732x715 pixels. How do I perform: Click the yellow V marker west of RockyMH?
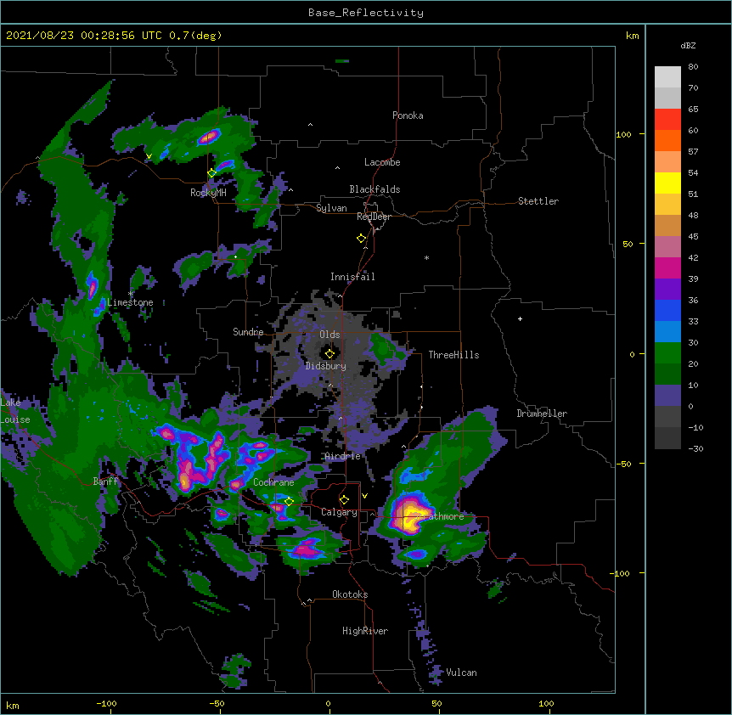click(x=149, y=156)
